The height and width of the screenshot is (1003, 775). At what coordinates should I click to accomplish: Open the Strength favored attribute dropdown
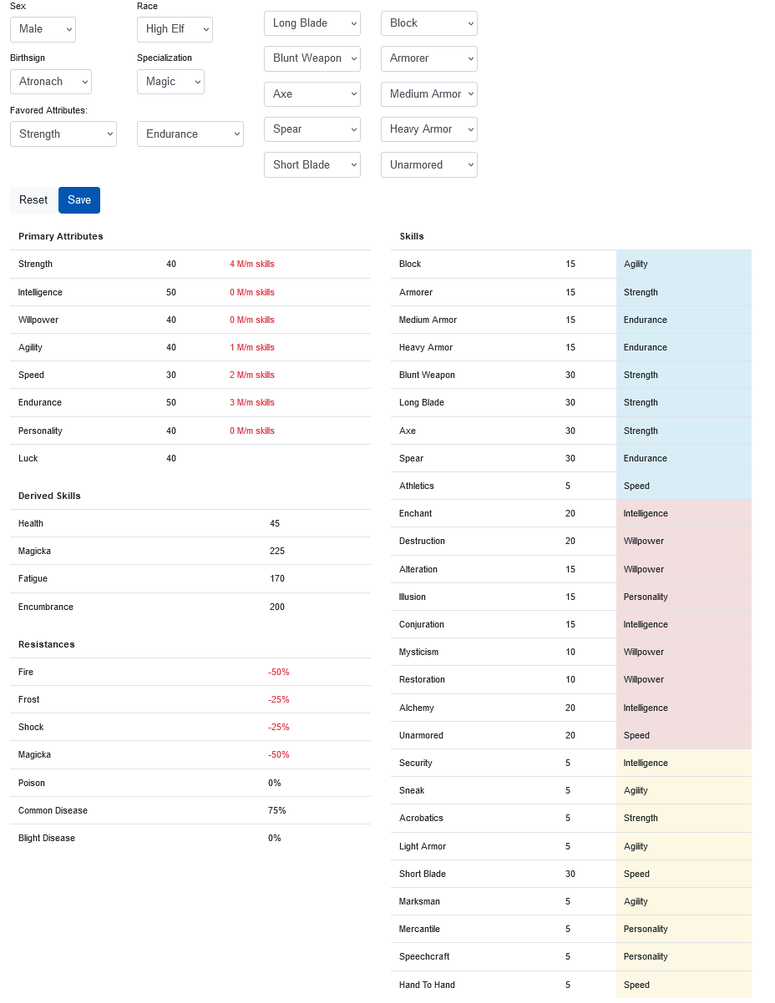(63, 134)
